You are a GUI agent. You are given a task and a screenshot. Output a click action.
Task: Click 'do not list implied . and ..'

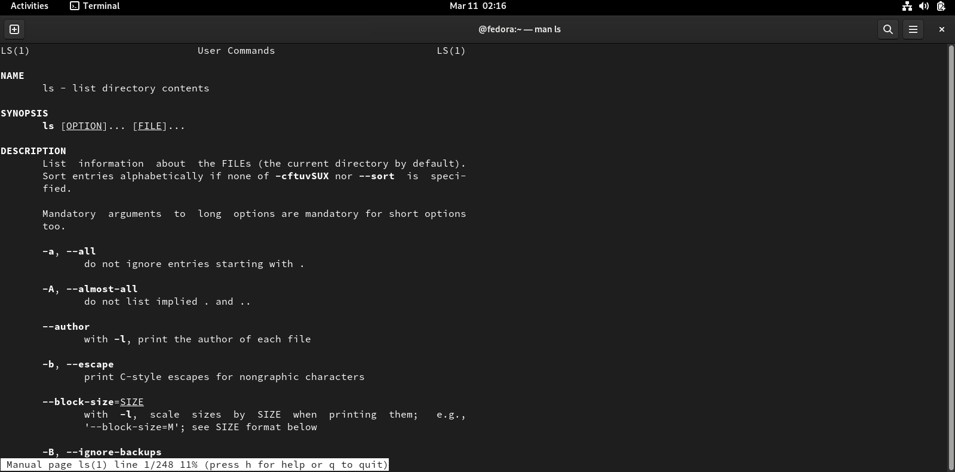[168, 302]
